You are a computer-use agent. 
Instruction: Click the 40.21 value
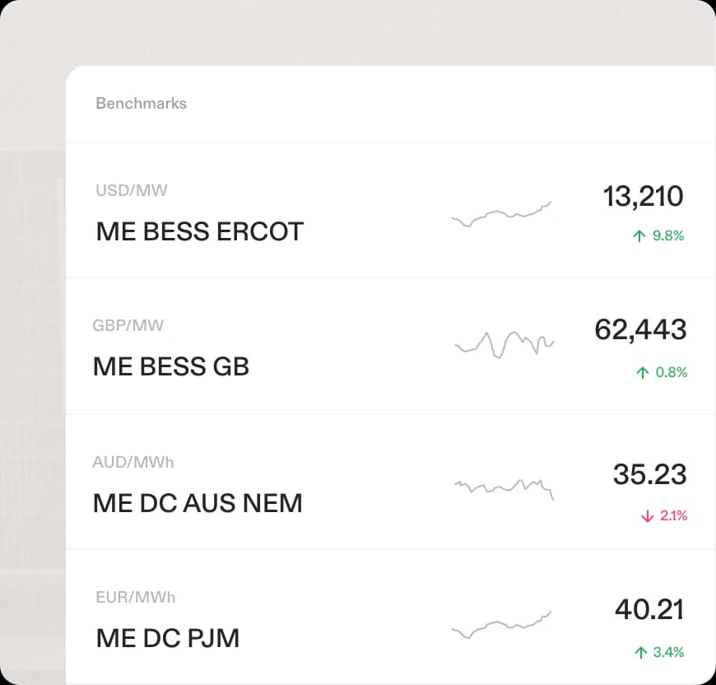coord(649,609)
